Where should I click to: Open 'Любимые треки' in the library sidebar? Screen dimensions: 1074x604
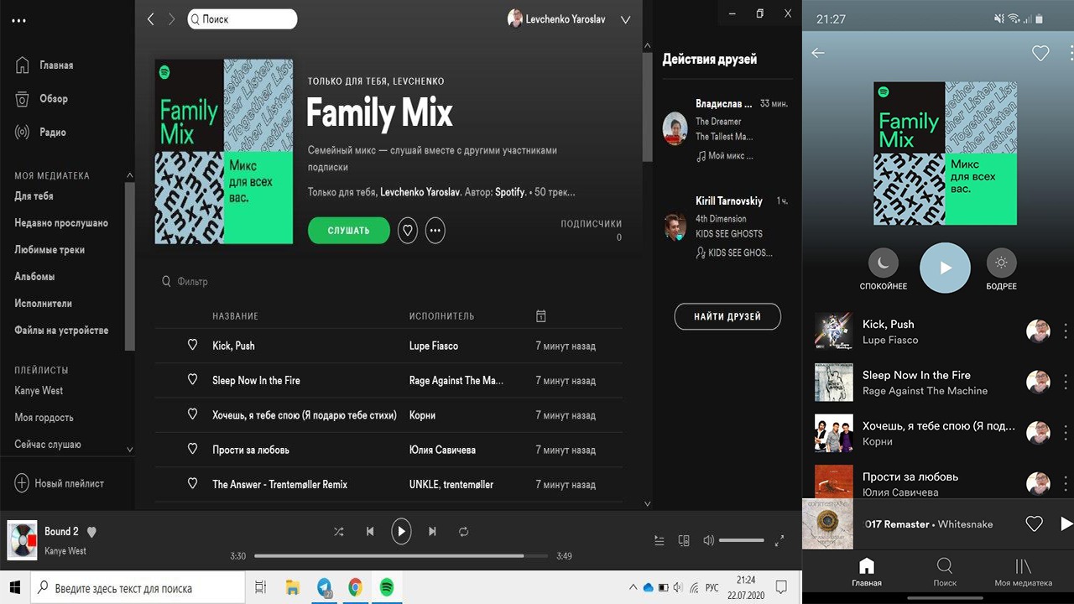click(x=50, y=250)
